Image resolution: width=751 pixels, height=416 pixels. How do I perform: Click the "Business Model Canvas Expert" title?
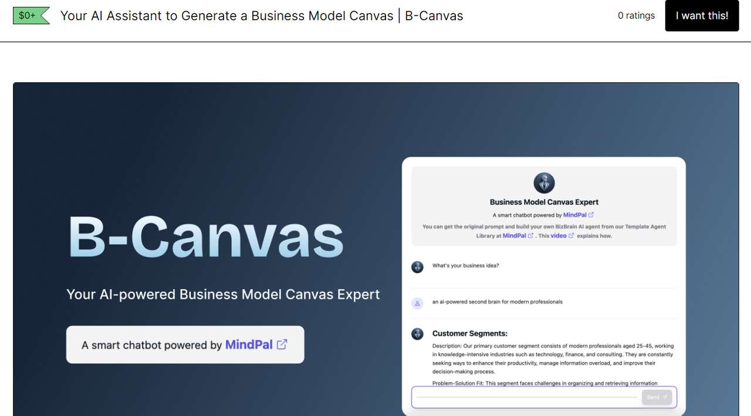[x=544, y=202]
